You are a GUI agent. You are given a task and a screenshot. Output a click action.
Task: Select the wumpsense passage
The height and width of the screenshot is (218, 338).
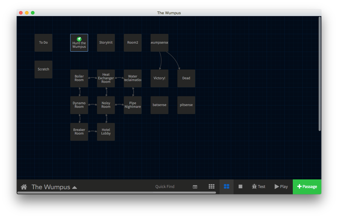[x=159, y=42]
